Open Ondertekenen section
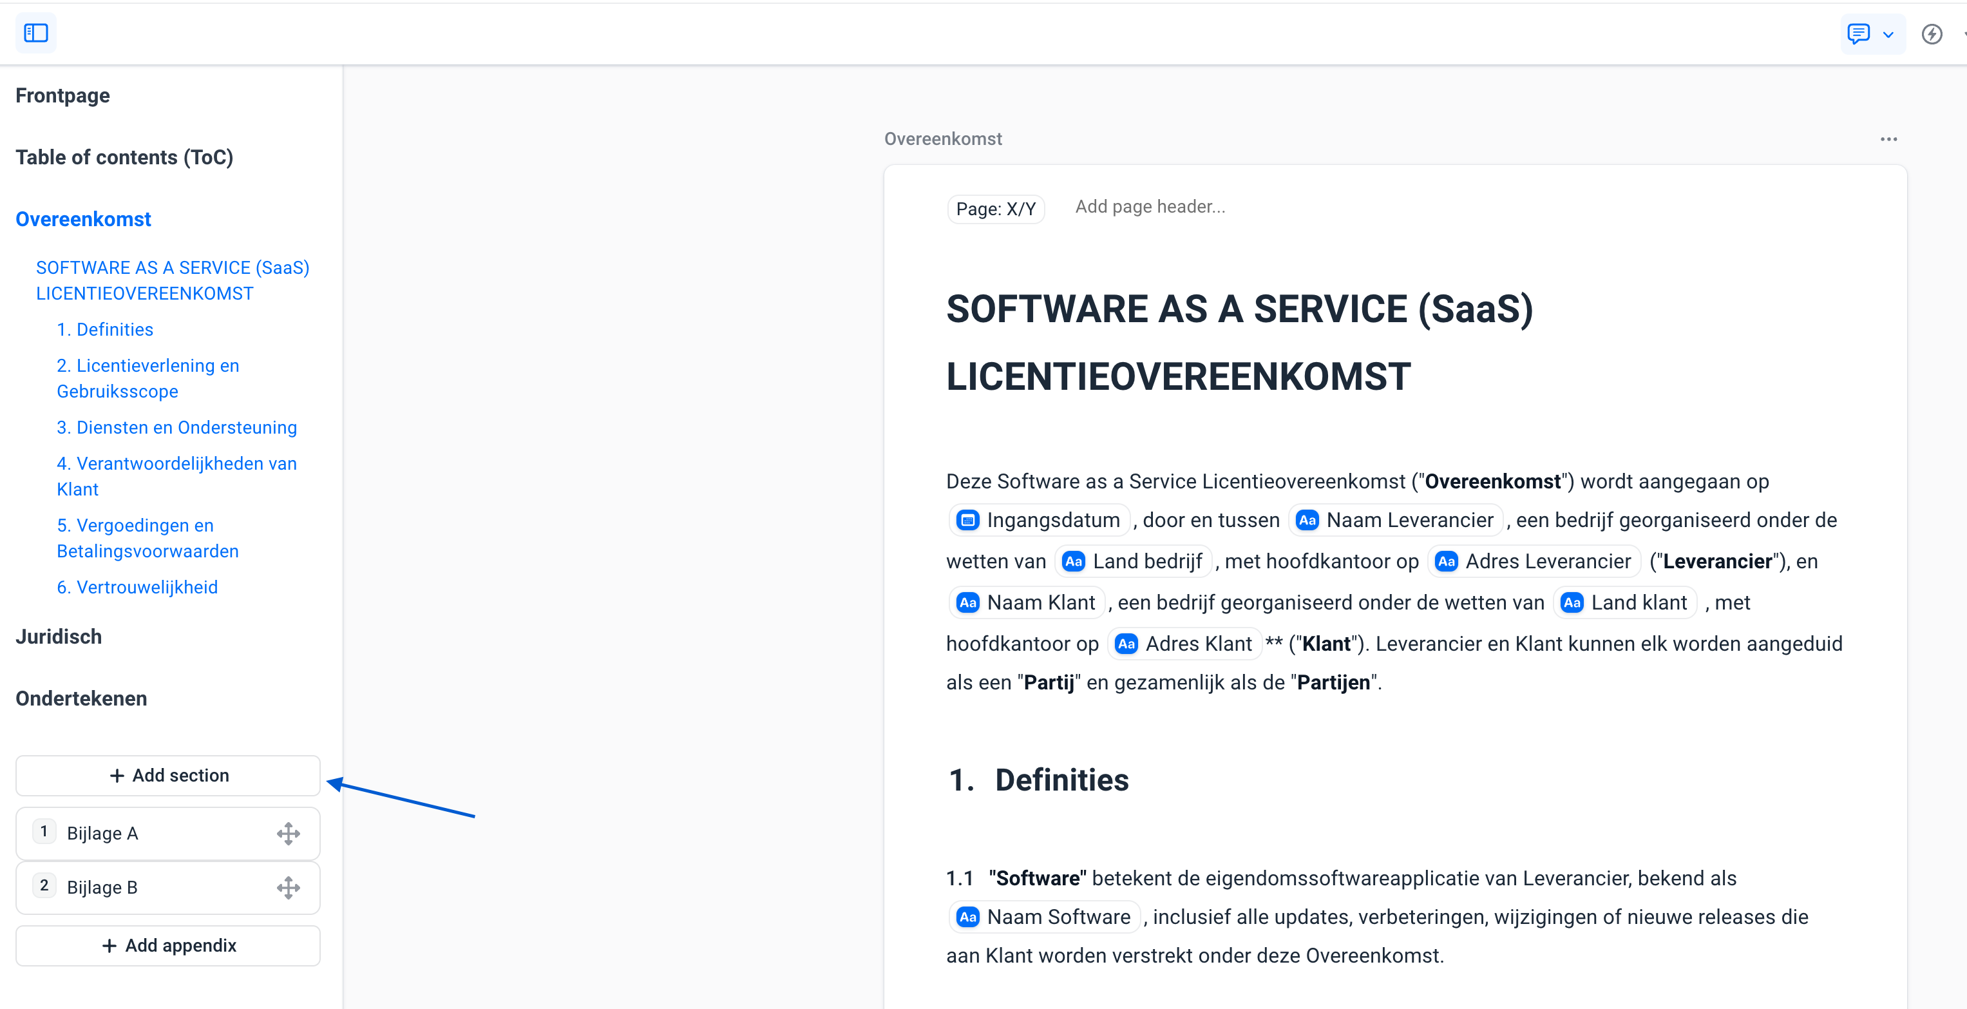Screen dimensions: 1967x1009 (x=81, y=698)
